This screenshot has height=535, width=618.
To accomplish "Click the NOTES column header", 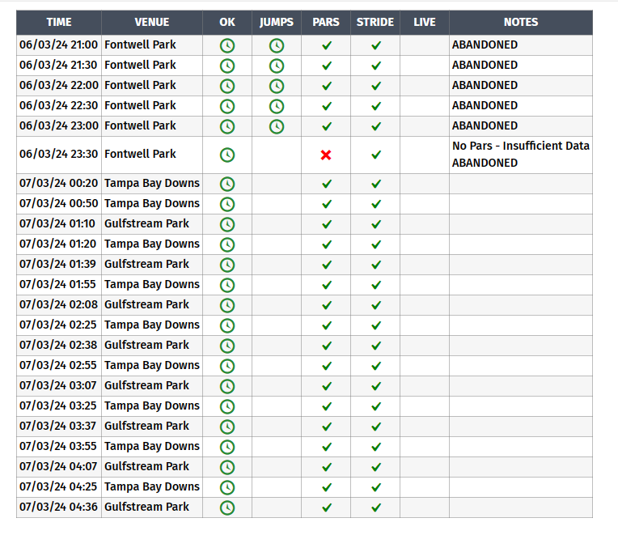I will [x=521, y=23].
